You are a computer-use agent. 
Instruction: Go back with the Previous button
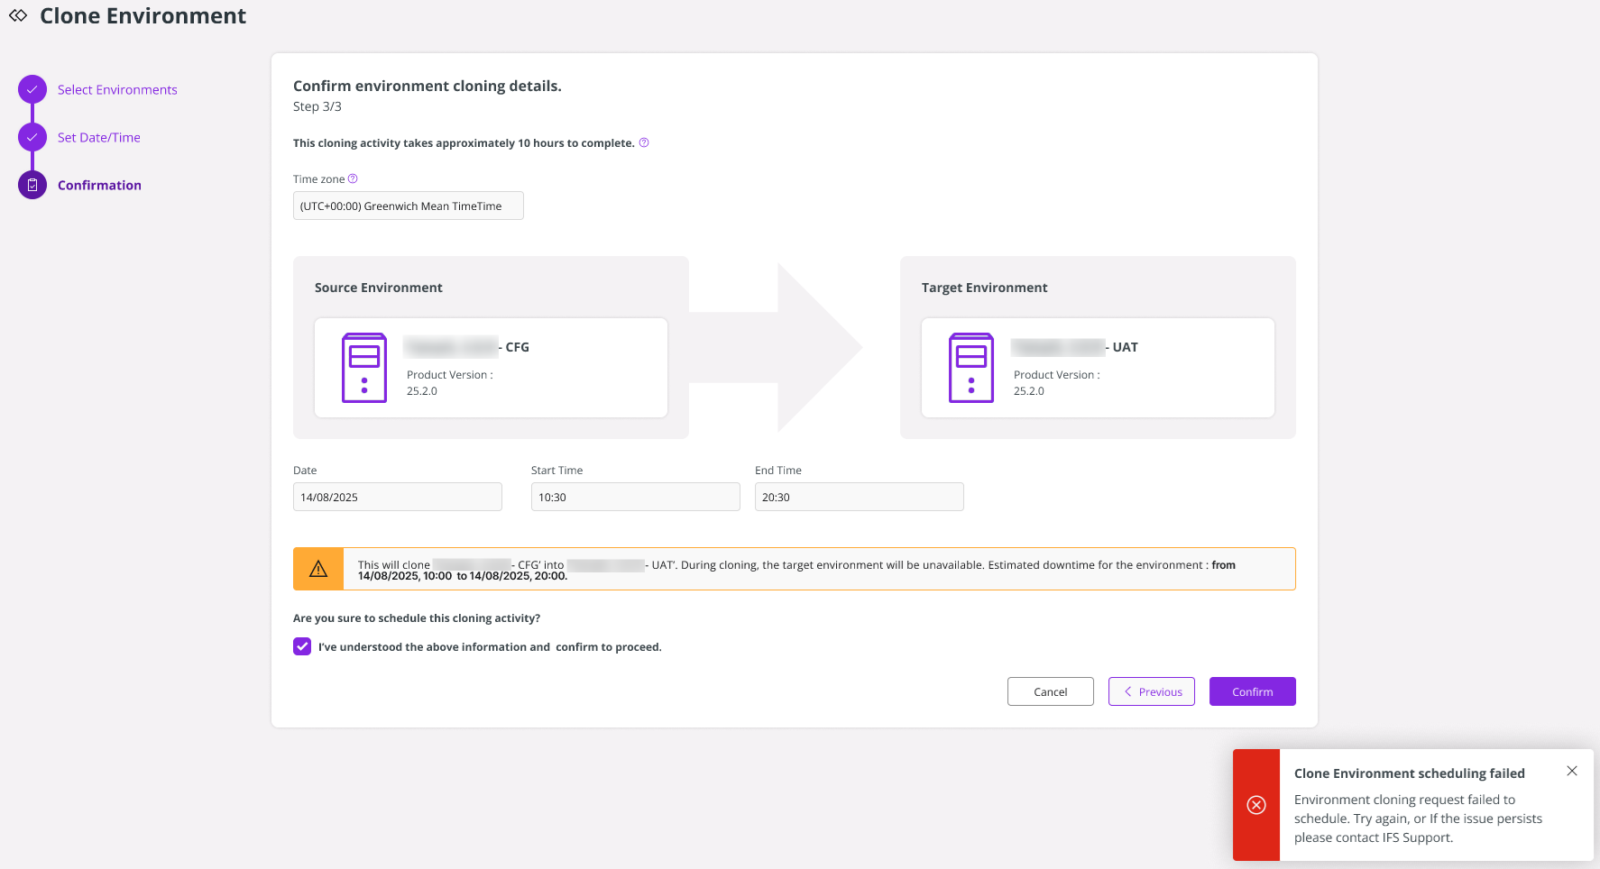pyautogui.click(x=1152, y=691)
